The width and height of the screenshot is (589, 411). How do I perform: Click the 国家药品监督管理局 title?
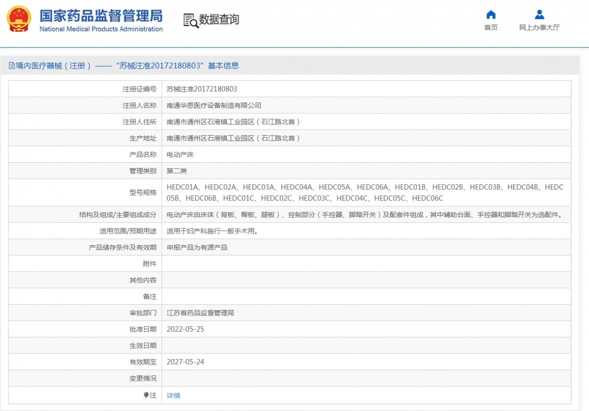click(x=101, y=15)
